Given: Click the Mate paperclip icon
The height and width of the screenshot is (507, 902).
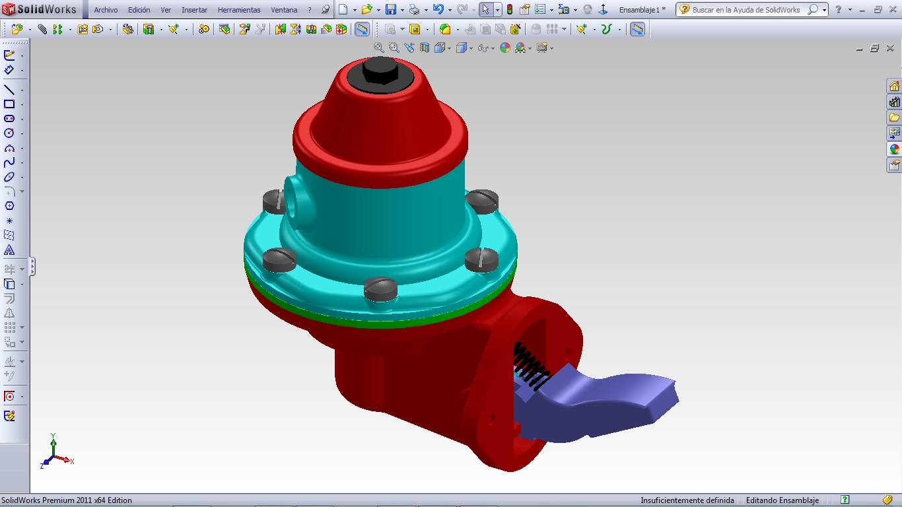Looking at the screenshot, I should pos(42,30).
